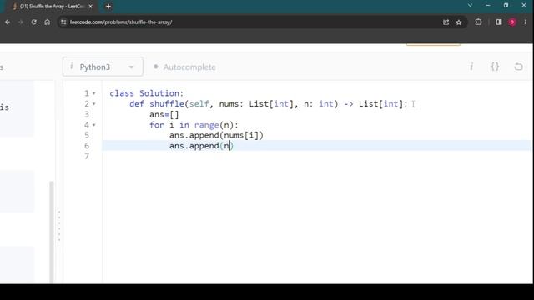Minimize the browser window

[x=487, y=6]
